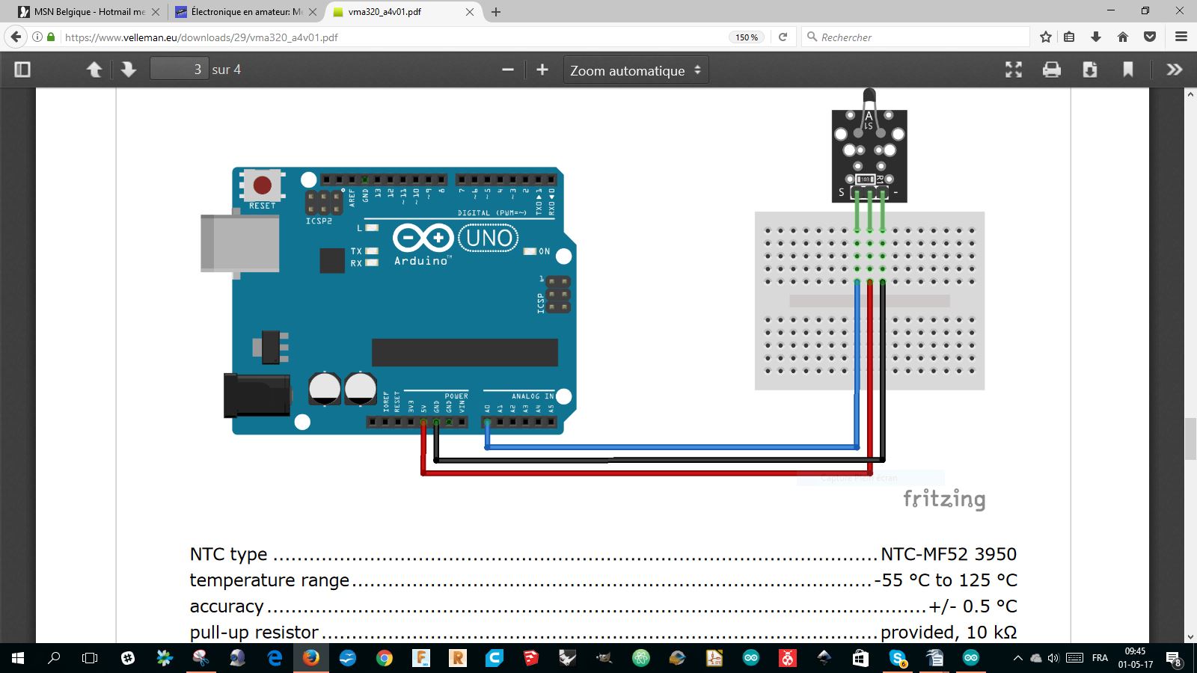Go back to the previous page in Firefox
Image resolution: width=1197 pixels, height=673 pixels.
click(16, 37)
